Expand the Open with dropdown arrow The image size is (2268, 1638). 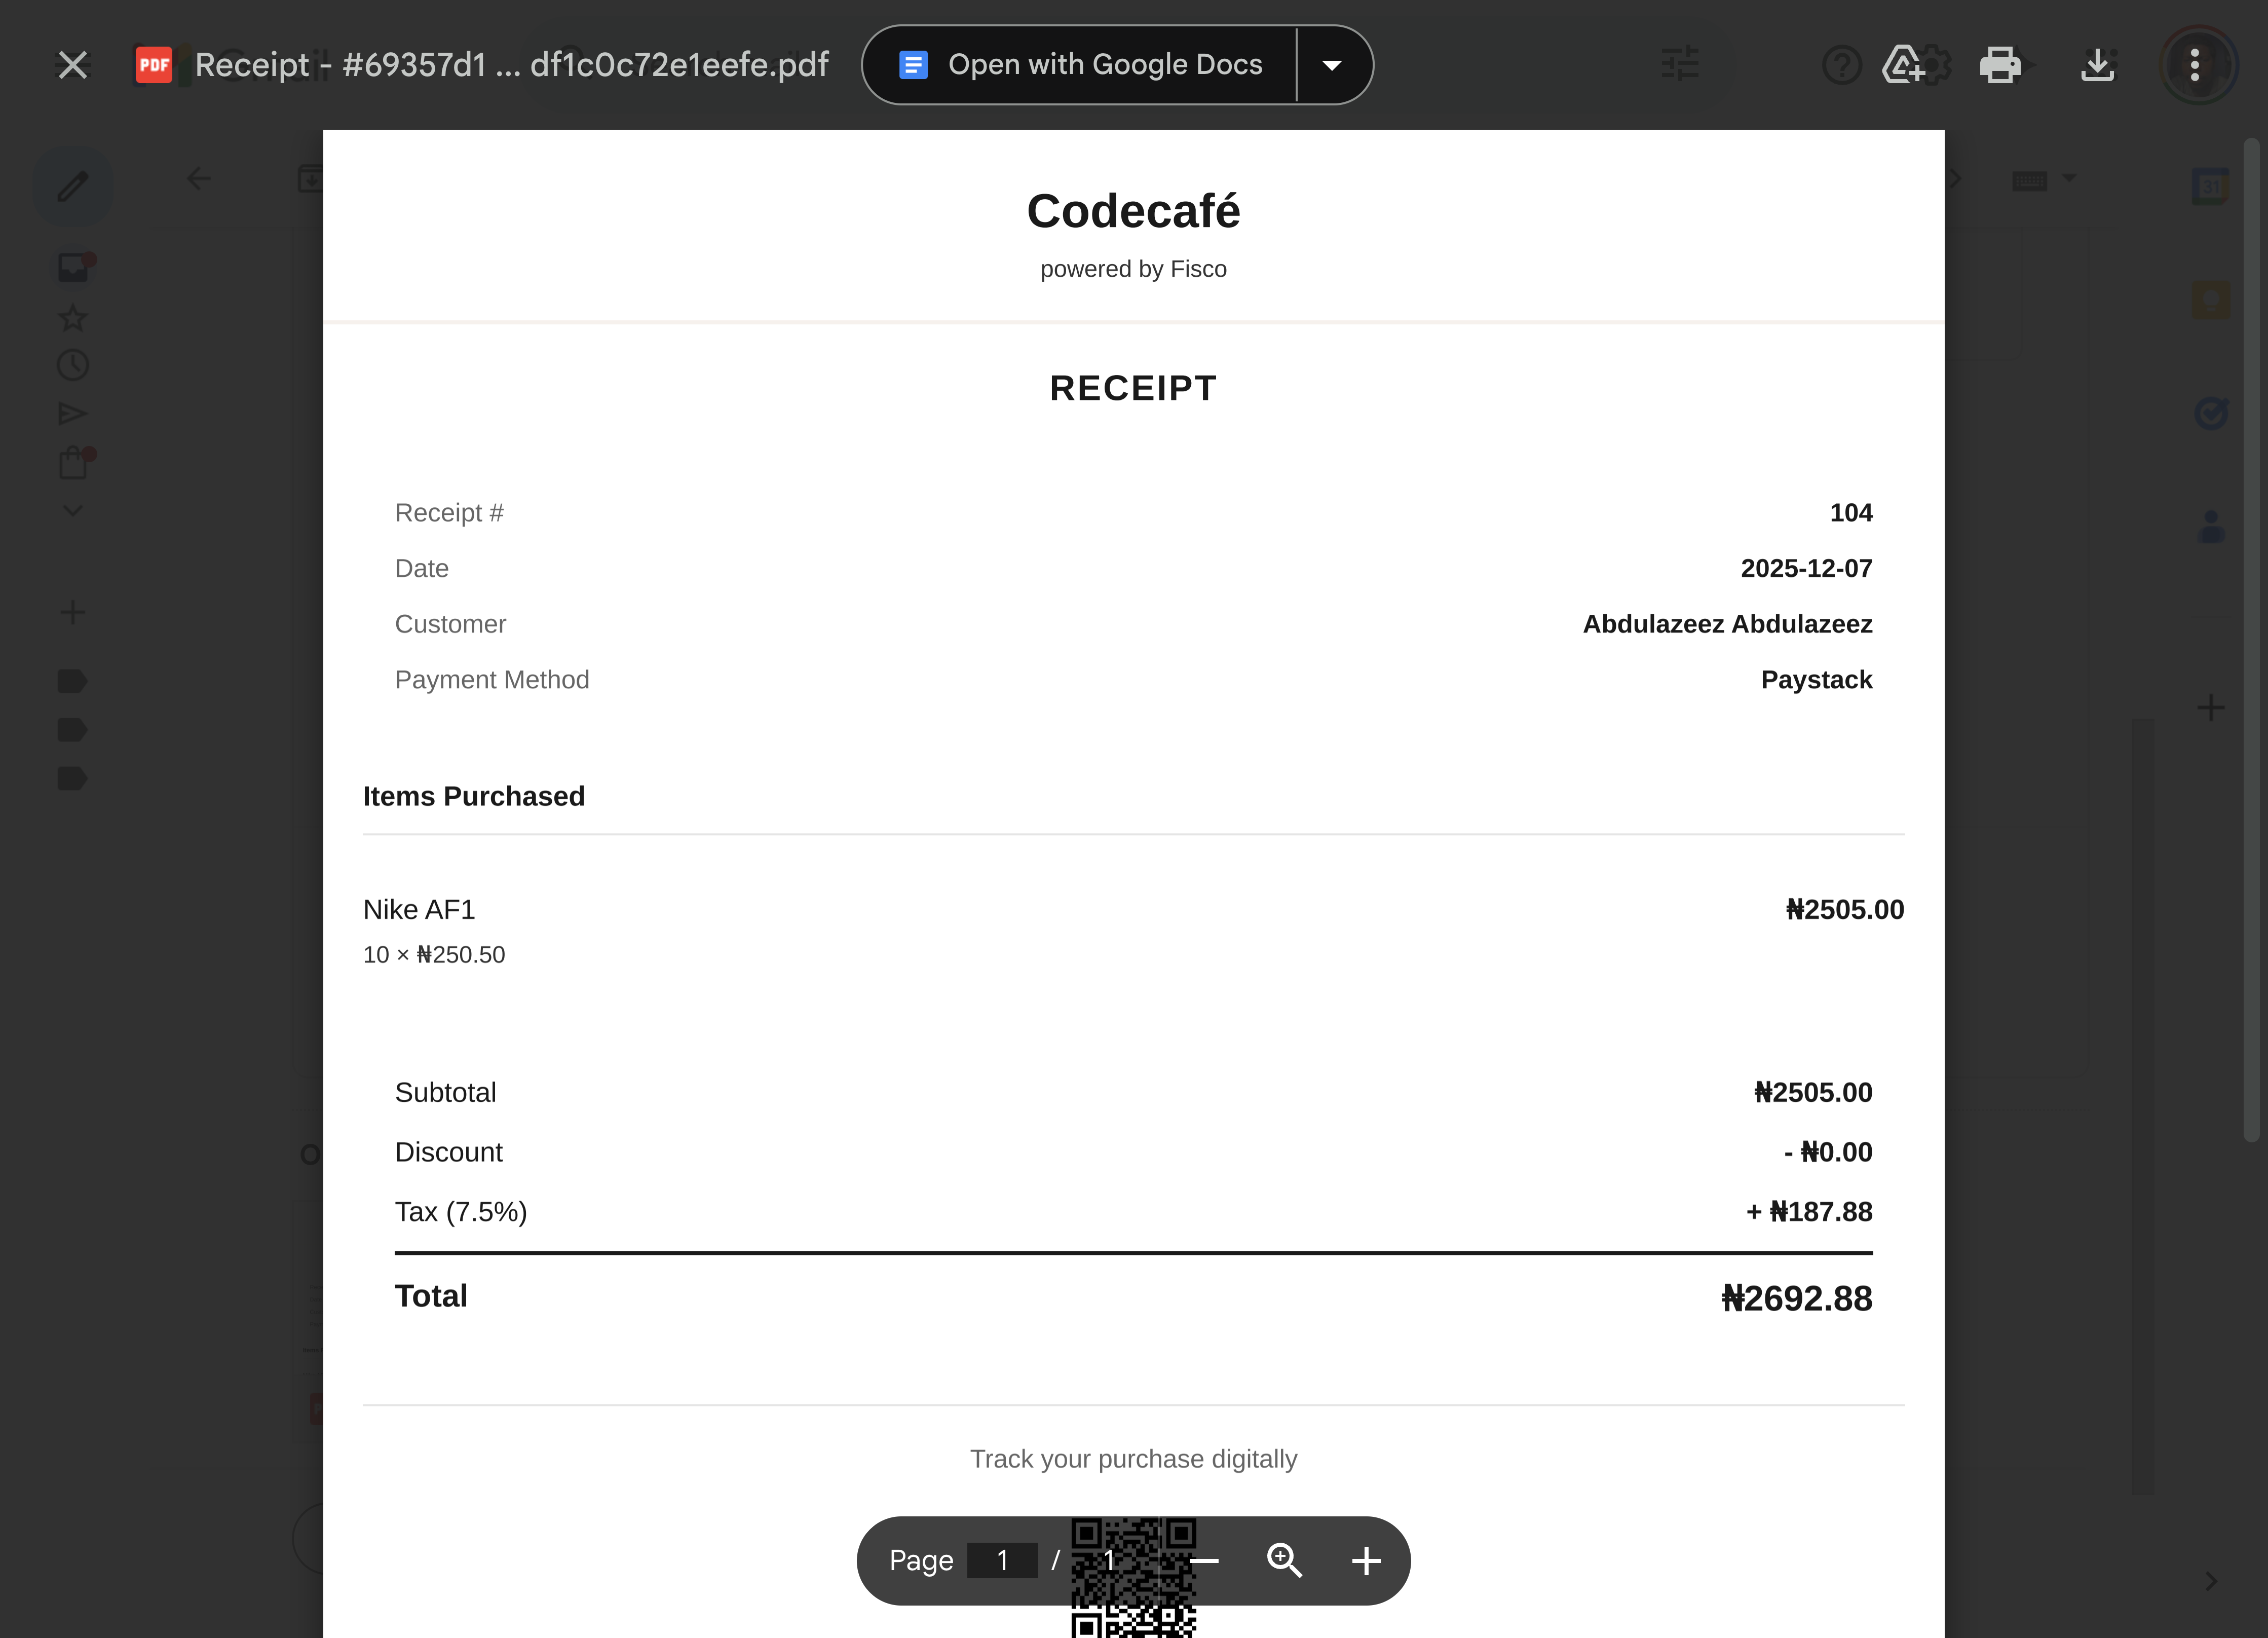[x=1331, y=65]
